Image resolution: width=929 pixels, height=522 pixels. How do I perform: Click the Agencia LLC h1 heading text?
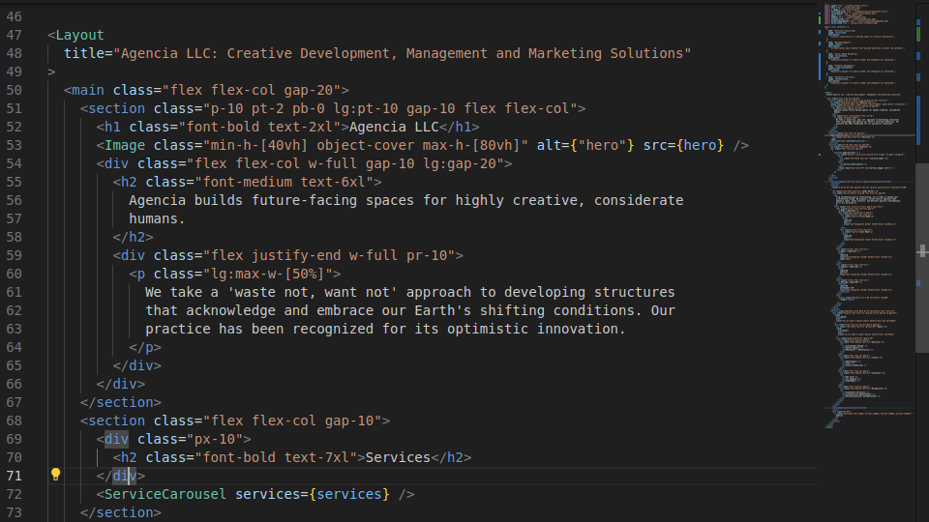(x=394, y=127)
